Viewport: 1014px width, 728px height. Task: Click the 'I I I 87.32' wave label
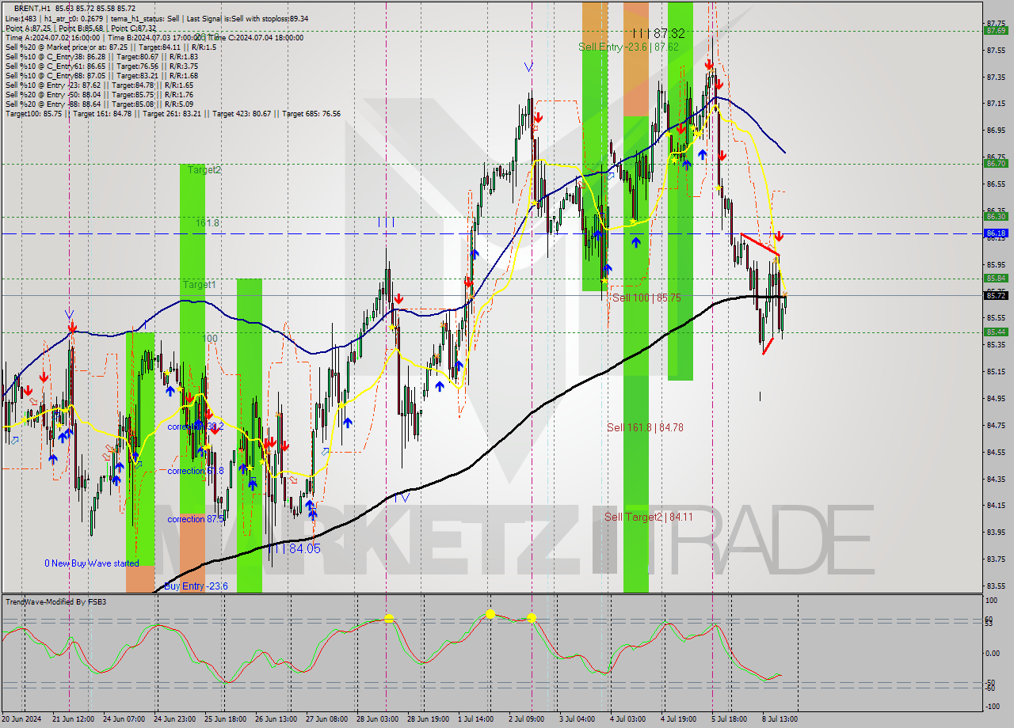pyautogui.click(x=659, y=32)
